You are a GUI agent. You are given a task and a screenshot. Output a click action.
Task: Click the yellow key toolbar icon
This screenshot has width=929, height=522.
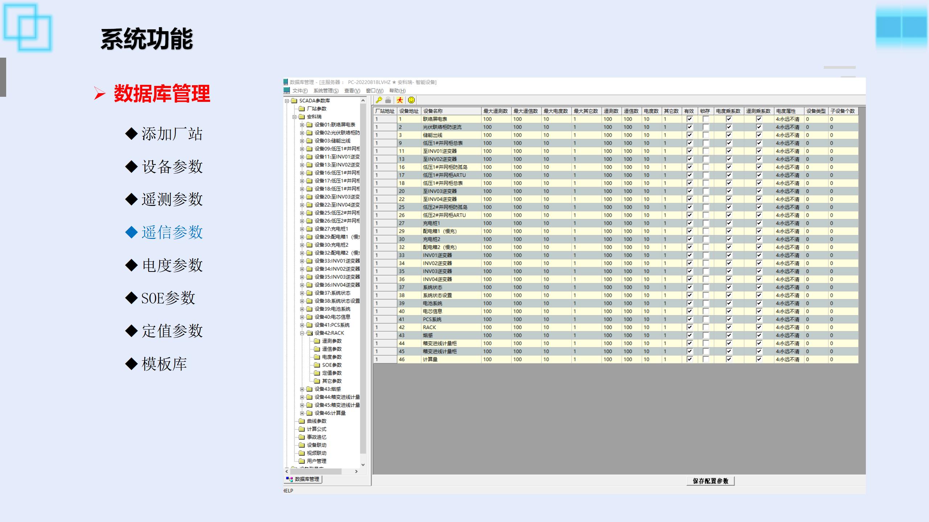(x=379, y=100)
